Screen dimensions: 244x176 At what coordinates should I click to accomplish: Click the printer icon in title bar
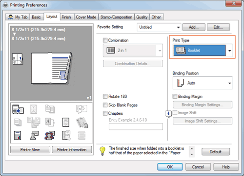pyautogui.click(x=5, y=5)
